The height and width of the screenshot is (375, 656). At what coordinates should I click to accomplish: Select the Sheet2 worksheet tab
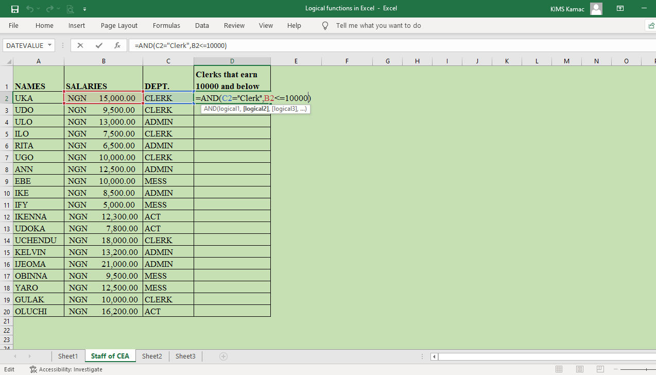152,356
